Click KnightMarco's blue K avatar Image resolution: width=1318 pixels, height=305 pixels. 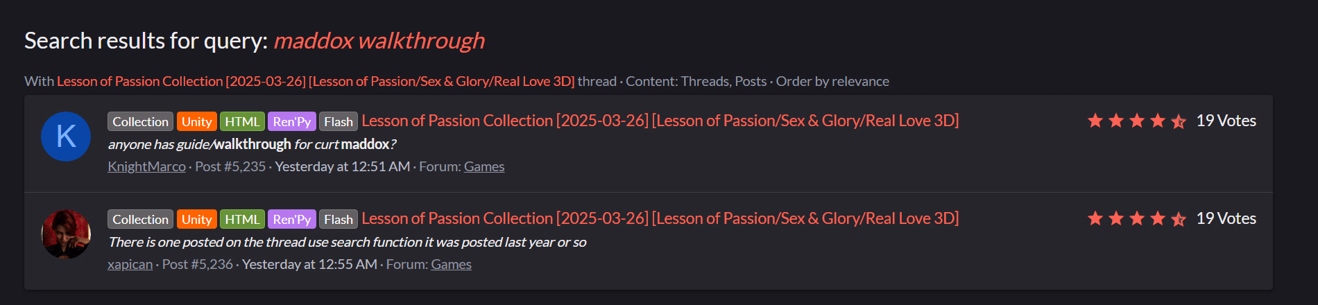click(x=66, y=137)
